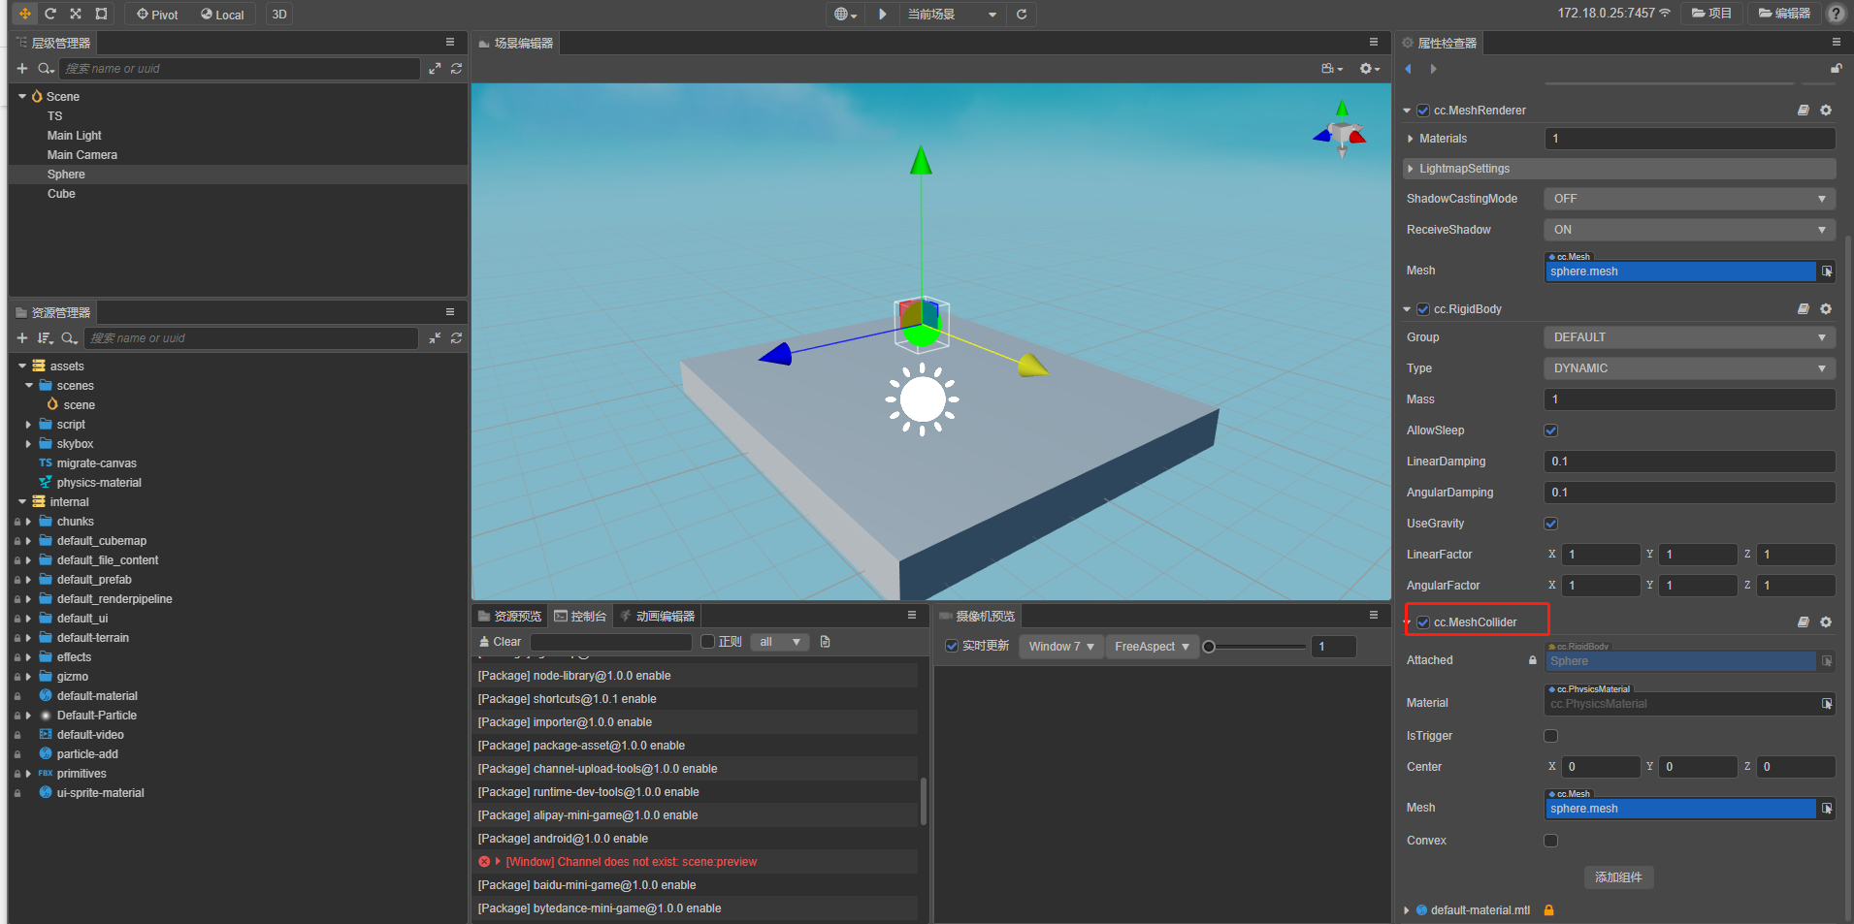Open the Window 7 camera dropdown

[1061, 647]
